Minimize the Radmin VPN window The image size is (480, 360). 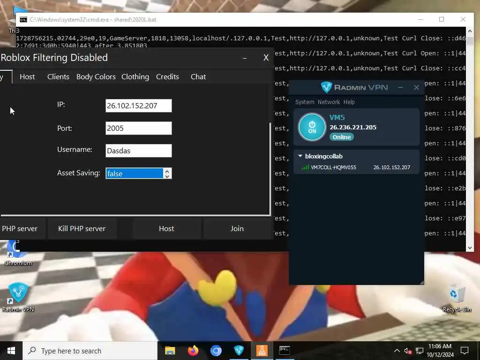tap(400, 88)
